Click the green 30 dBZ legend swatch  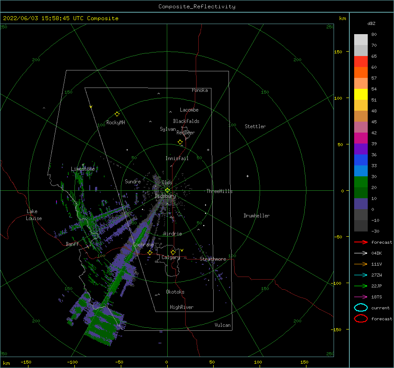(x=361, y=182)
